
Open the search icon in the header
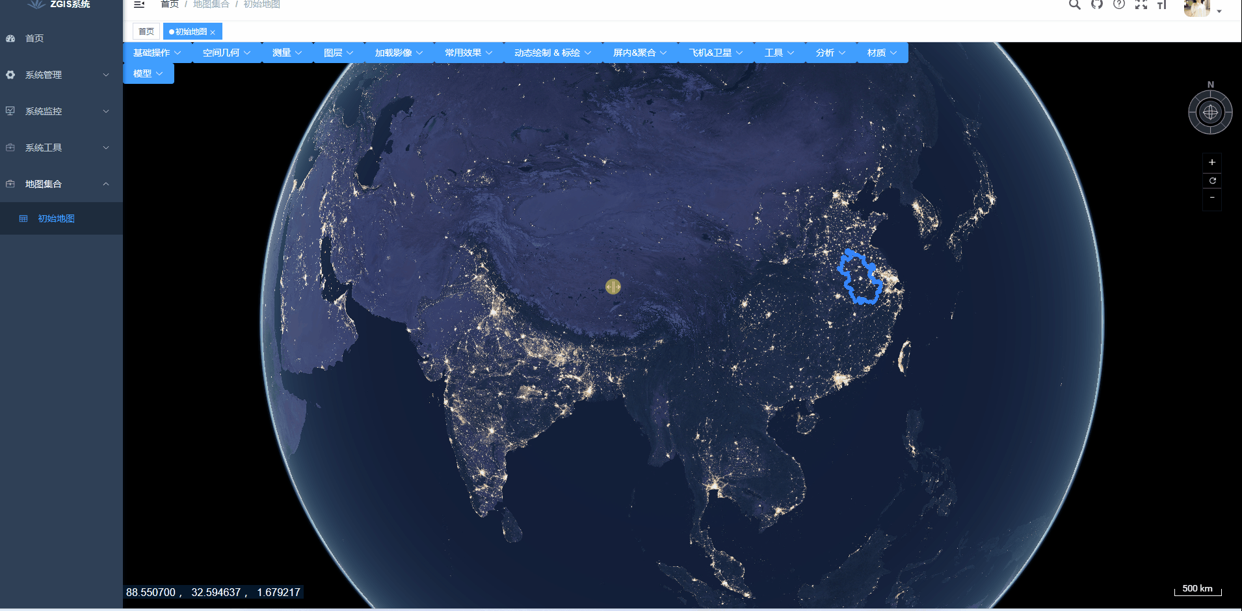1075,4
